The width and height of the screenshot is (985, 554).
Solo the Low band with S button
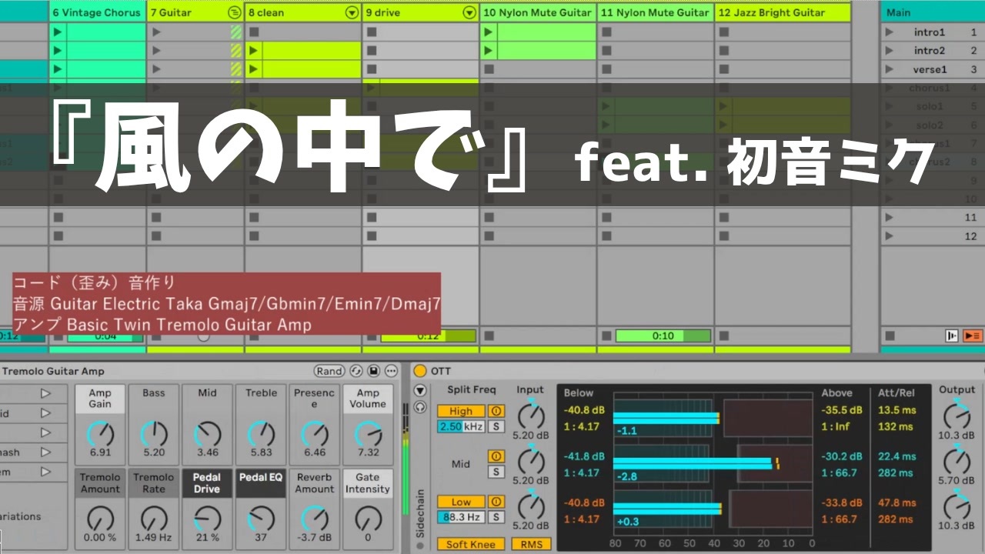point(496,517)
